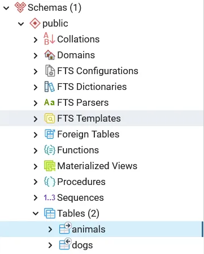Click the Collations A-B sort icon
The width and height of the screenshot is (204, 254).
pyautogui.click(x=49, y=39)
